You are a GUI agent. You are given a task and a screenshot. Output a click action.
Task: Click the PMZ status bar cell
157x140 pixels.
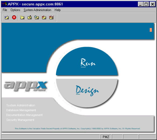click(106, 137)
